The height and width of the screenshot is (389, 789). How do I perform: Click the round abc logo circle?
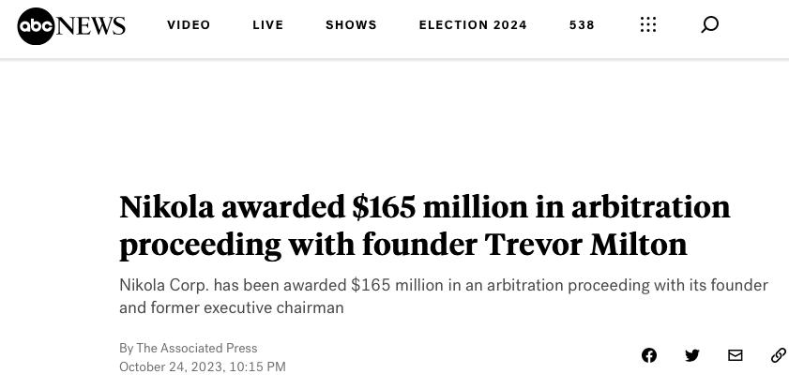37,26
